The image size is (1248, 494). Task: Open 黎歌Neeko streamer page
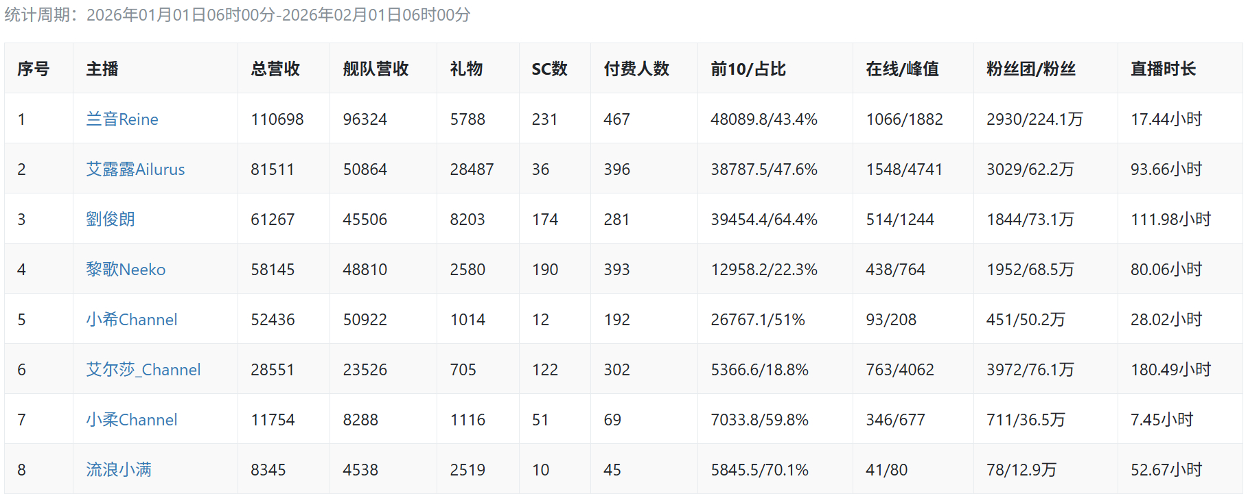coord(126,270)
